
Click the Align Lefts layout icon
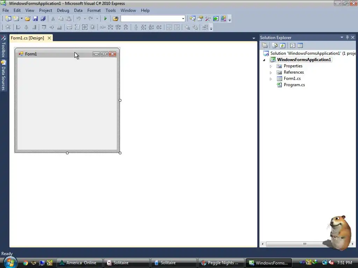click(x=18, y=27)
